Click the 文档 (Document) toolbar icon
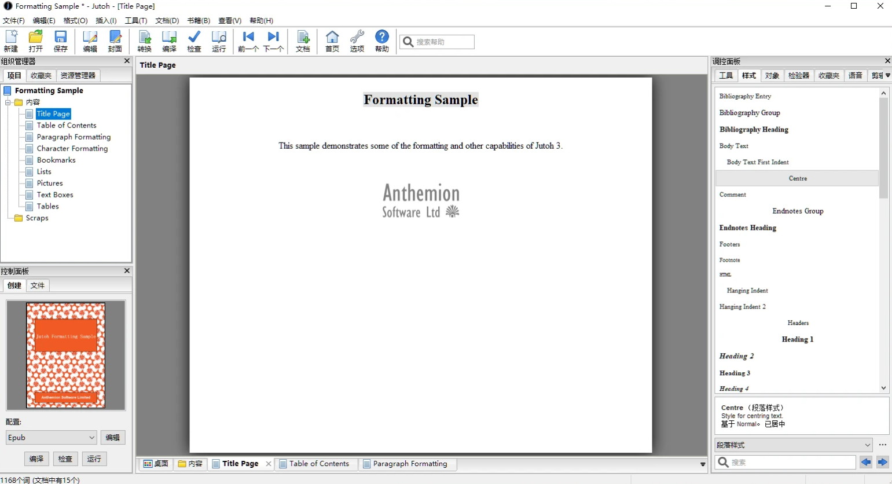The image size is (892, 484). (303, 41)
